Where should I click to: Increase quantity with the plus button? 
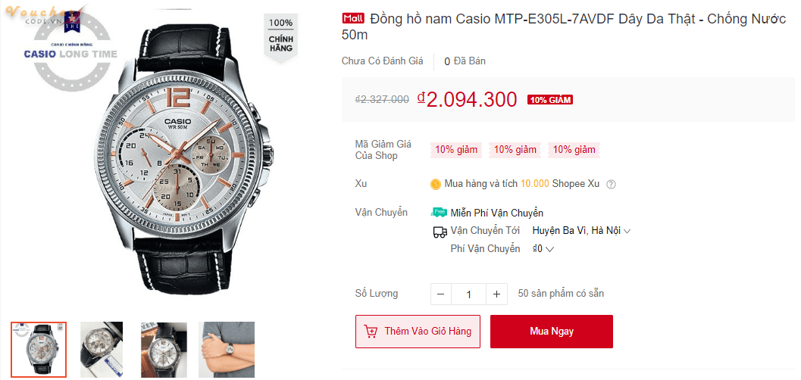(496, 294)
